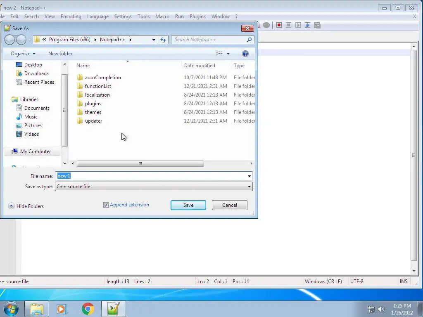Open the Macro menu

162,17
